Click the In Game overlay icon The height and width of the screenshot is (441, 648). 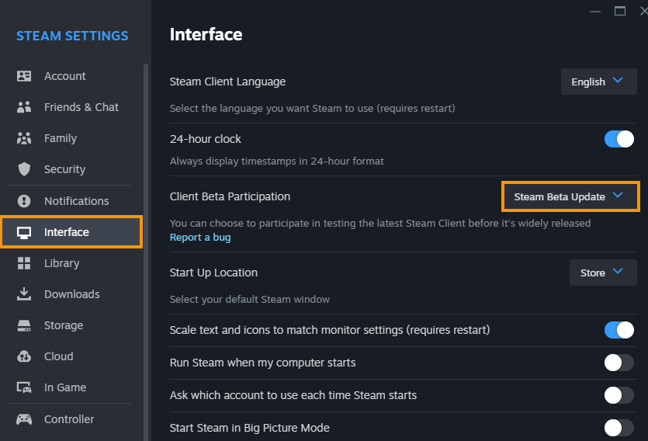24,387
